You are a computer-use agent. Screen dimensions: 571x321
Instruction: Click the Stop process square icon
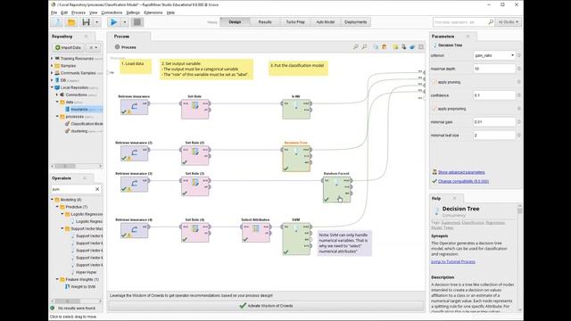(x=137, y=22)
